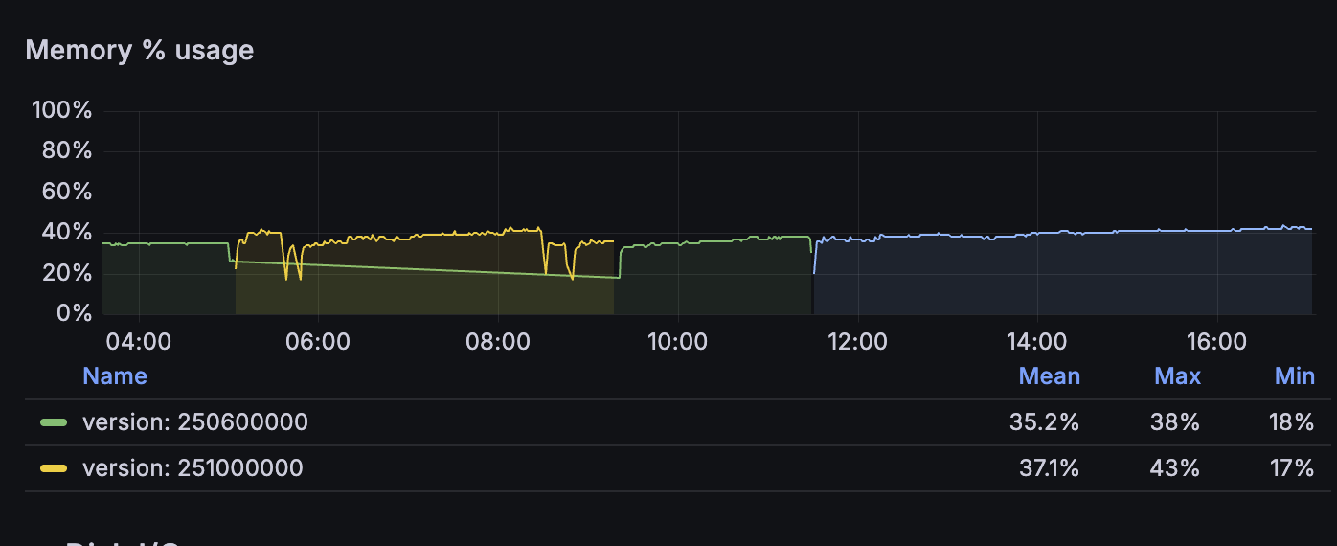Click the green color swatch for version 250600000
The height and width of the screenshot is (546, 1337).
point(54,422)
